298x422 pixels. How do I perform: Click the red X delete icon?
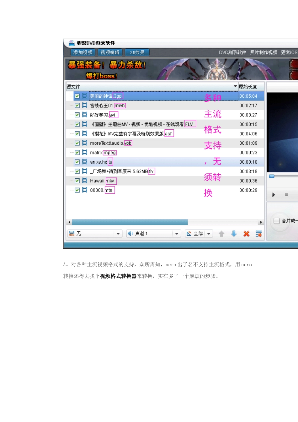tap(247, 234)
